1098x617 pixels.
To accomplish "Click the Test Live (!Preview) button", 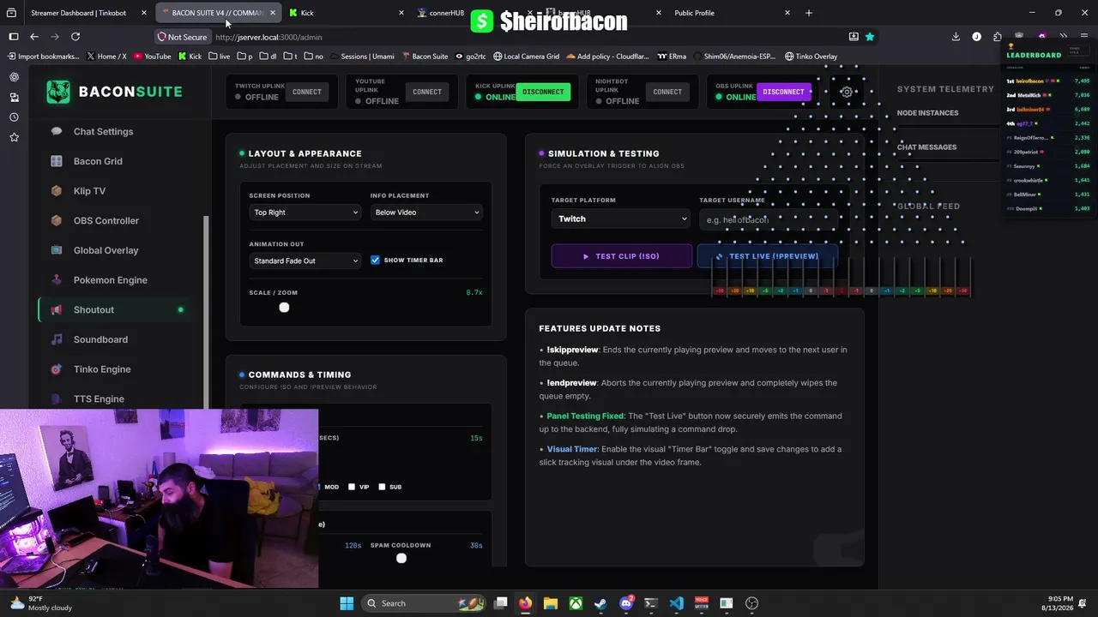I will (767, 256).
